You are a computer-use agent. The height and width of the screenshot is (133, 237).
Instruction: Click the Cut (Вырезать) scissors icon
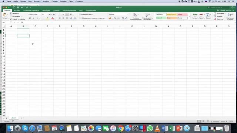pos(11,13)
